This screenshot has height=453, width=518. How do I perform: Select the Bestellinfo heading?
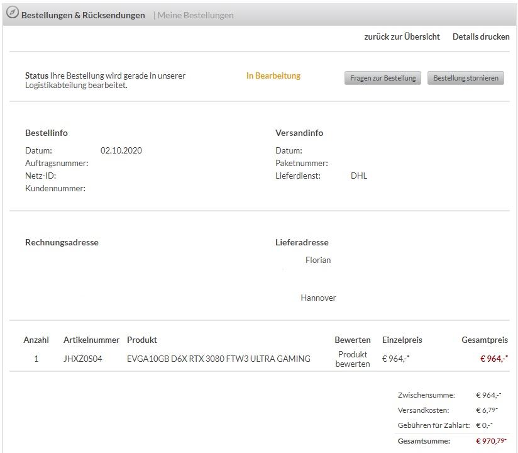(x=47, y=133)
